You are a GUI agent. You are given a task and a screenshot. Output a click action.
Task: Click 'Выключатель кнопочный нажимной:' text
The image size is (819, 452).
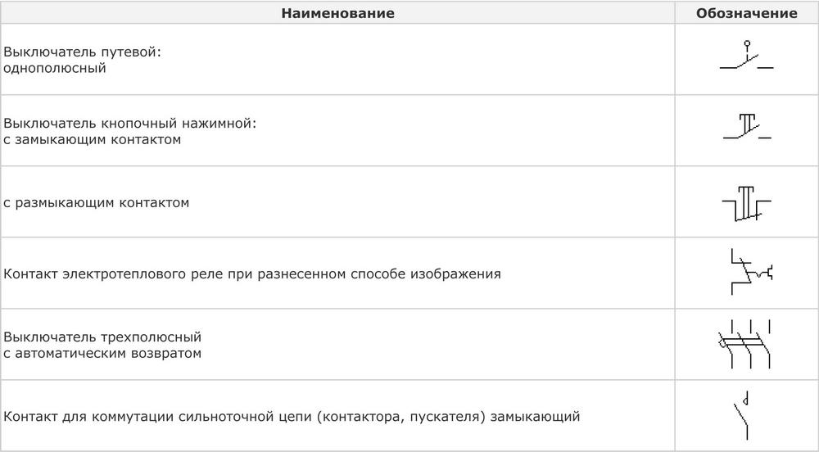pyautogui.click(x=131, y=124)
